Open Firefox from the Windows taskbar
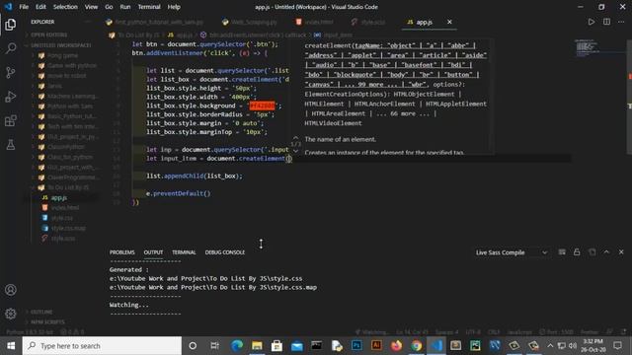 pos(396,345)
